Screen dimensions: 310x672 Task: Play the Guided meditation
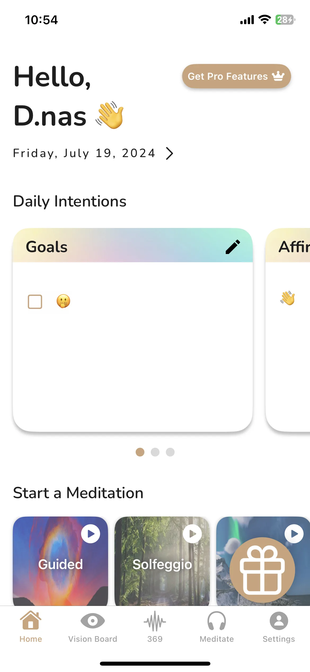coord(91,534)
